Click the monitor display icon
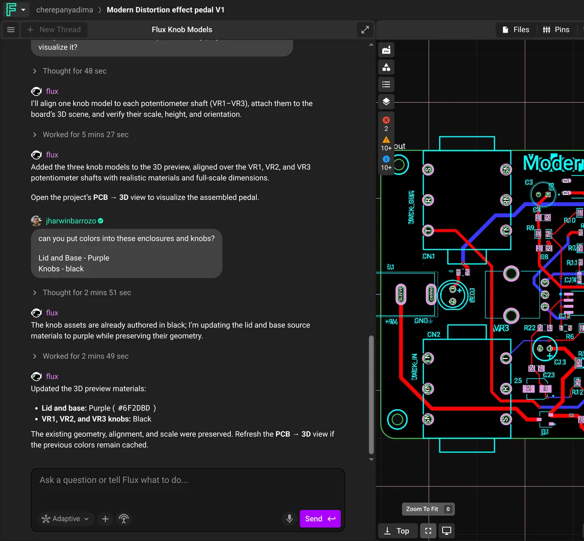 [x=446, y=531]
